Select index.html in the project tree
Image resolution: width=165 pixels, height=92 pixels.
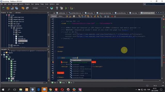[21, 43]
